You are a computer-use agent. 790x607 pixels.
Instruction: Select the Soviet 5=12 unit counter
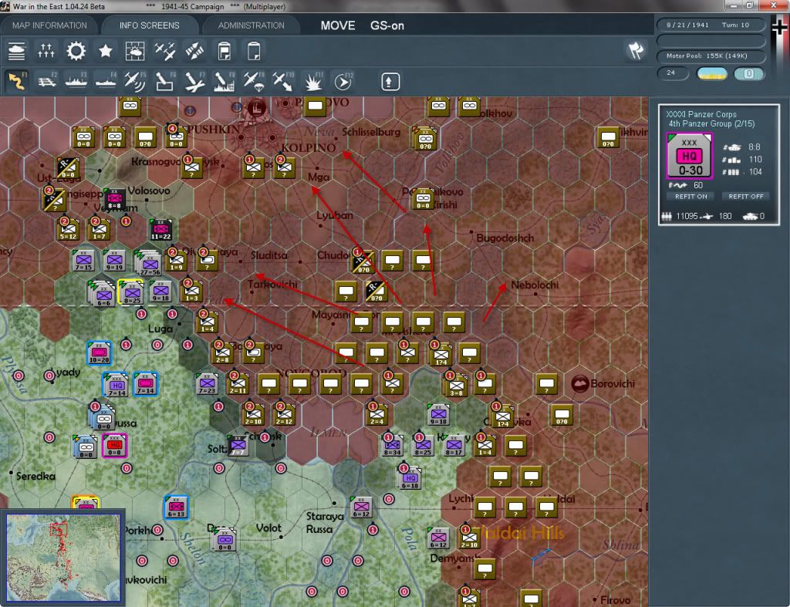pos(69,230)
